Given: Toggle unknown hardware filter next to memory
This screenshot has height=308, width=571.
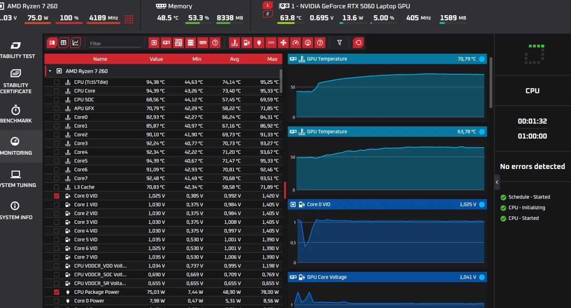Looking at the screenshot, I should 215,43.
